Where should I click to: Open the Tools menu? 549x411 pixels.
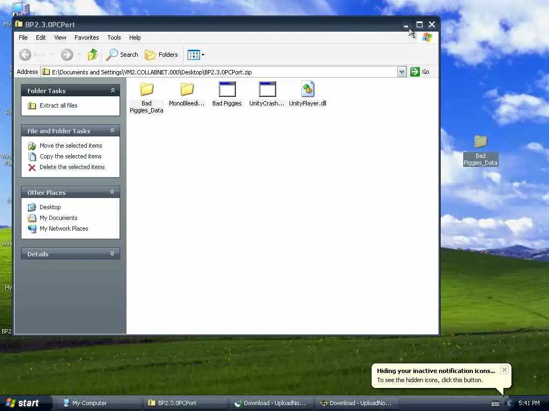coord(114,37)
